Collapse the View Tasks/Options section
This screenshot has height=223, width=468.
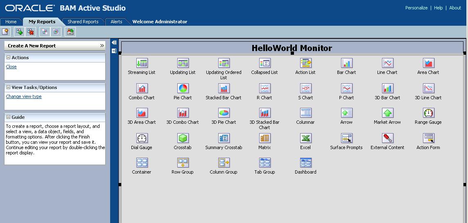pyautogui.click(x=9, y=87)
